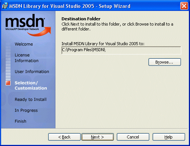Select the License Information step
The height and width of the screenshot is (146, 190).
[x=26, y=58]
